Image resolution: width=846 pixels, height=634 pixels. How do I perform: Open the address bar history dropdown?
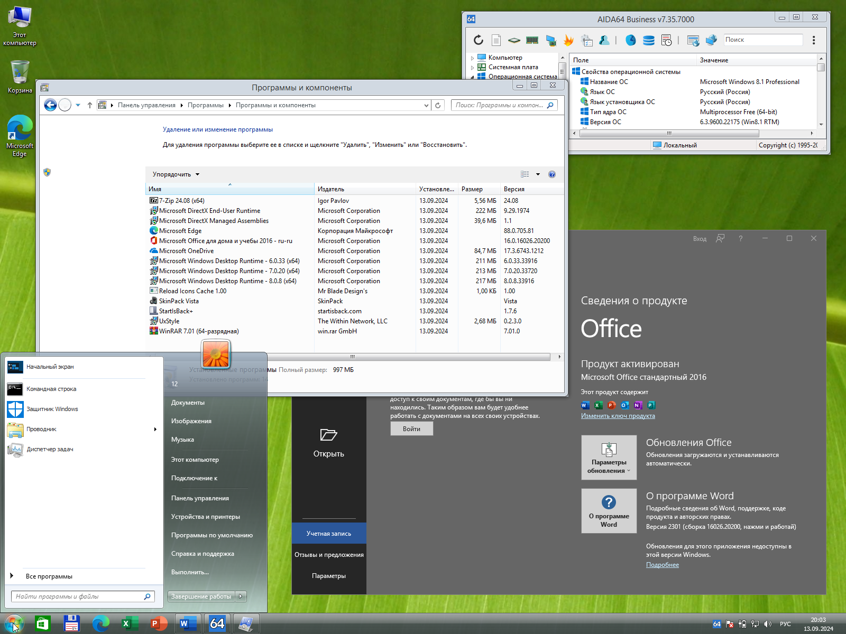click(x=426, y=105)
